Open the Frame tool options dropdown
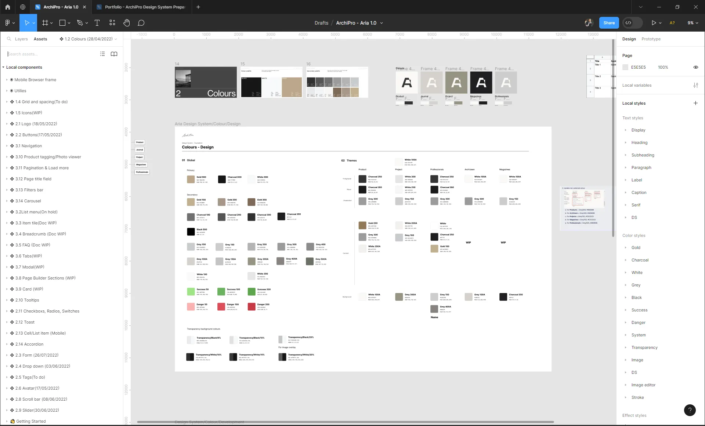Screen dimensions: 705x426 pyautogui.click(x=51, y=23)
